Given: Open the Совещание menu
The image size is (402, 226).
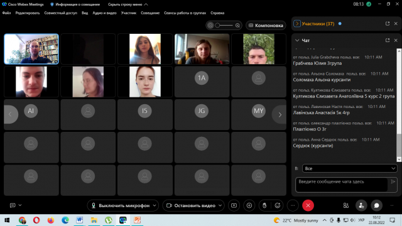Looking at the screenshot, I should pos(150,13).
